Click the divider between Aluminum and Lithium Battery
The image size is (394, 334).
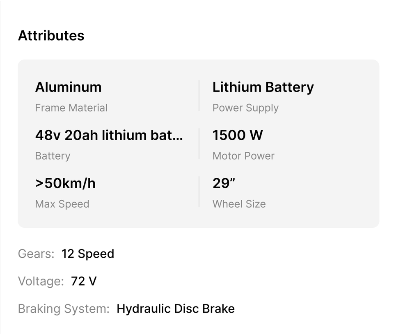pyautogui.click(x=199, y=96)
